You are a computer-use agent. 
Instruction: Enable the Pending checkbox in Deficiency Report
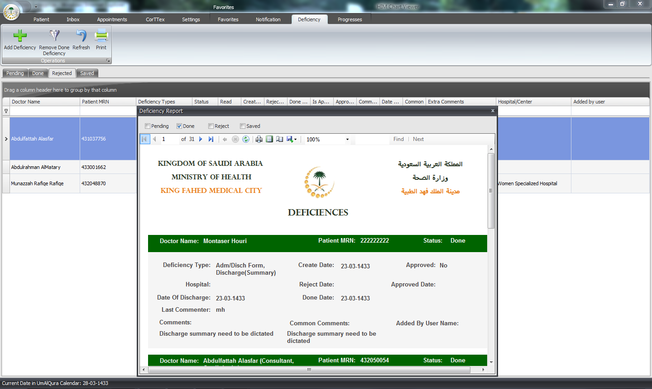point(148,126)
